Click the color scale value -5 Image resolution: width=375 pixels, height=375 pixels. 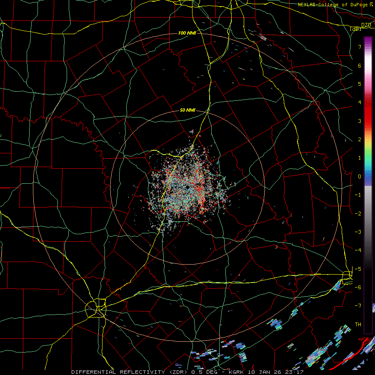tap(358, 269)
